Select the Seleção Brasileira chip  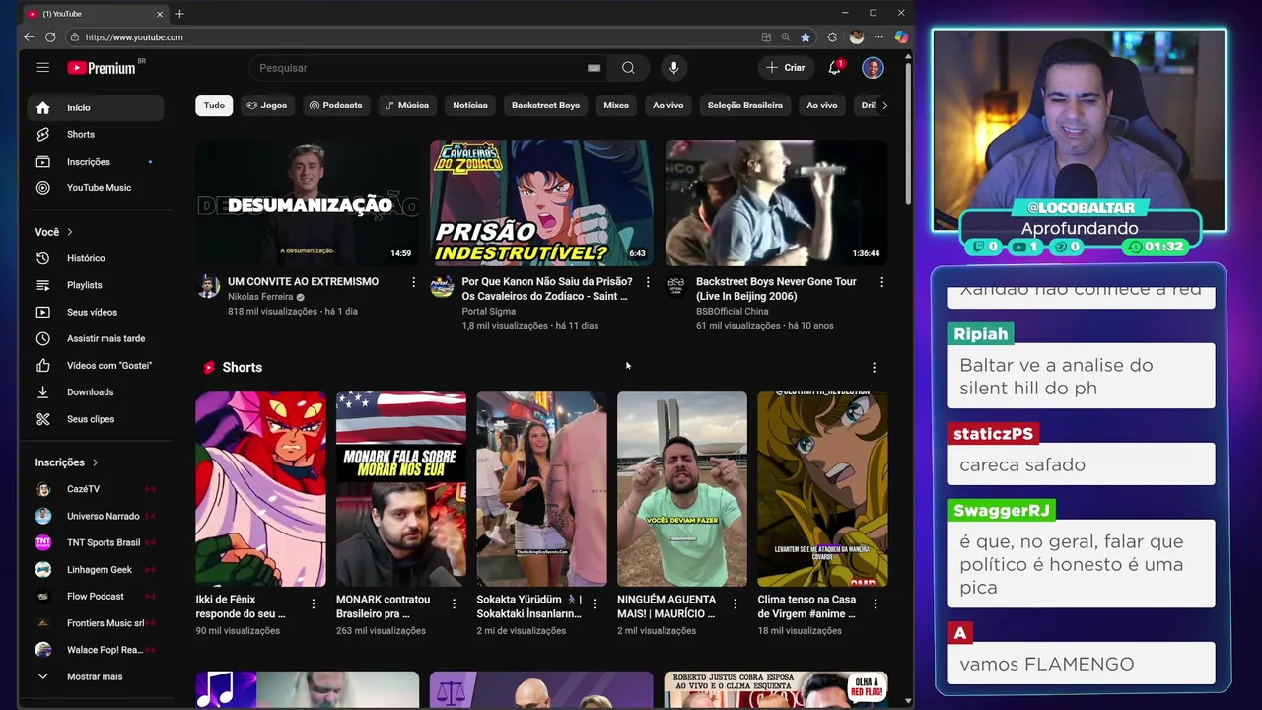(x=745, y=106)
